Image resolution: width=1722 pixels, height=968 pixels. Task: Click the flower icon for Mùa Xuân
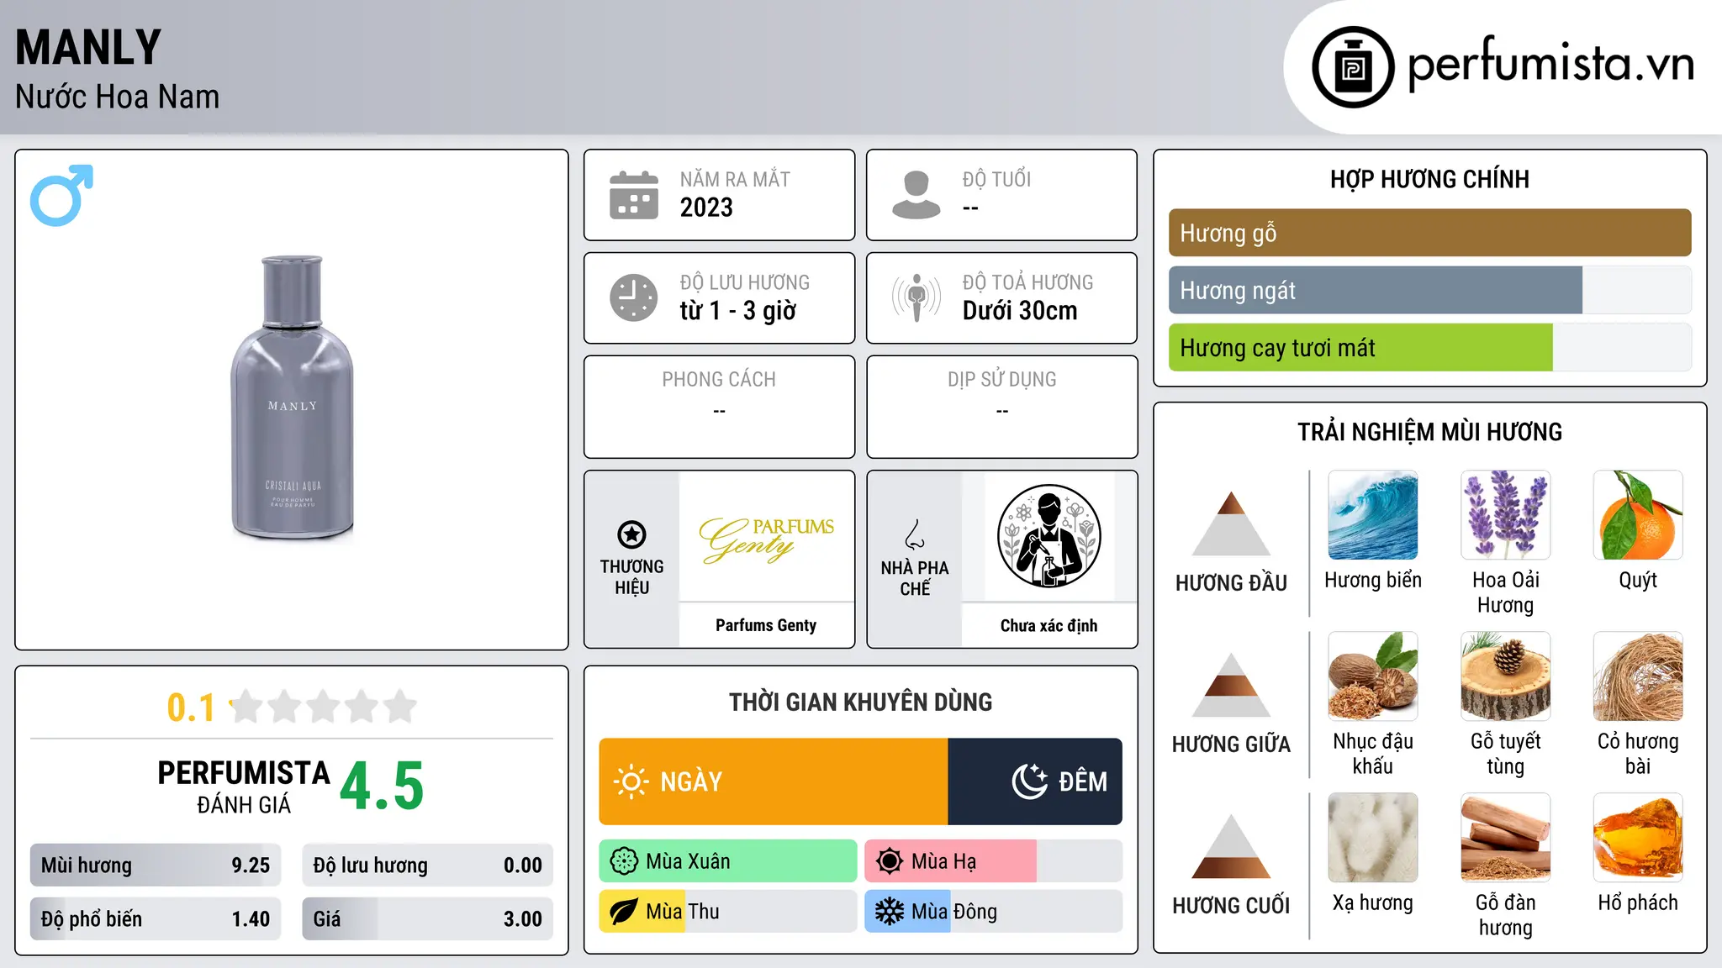[x=624, y=861]
